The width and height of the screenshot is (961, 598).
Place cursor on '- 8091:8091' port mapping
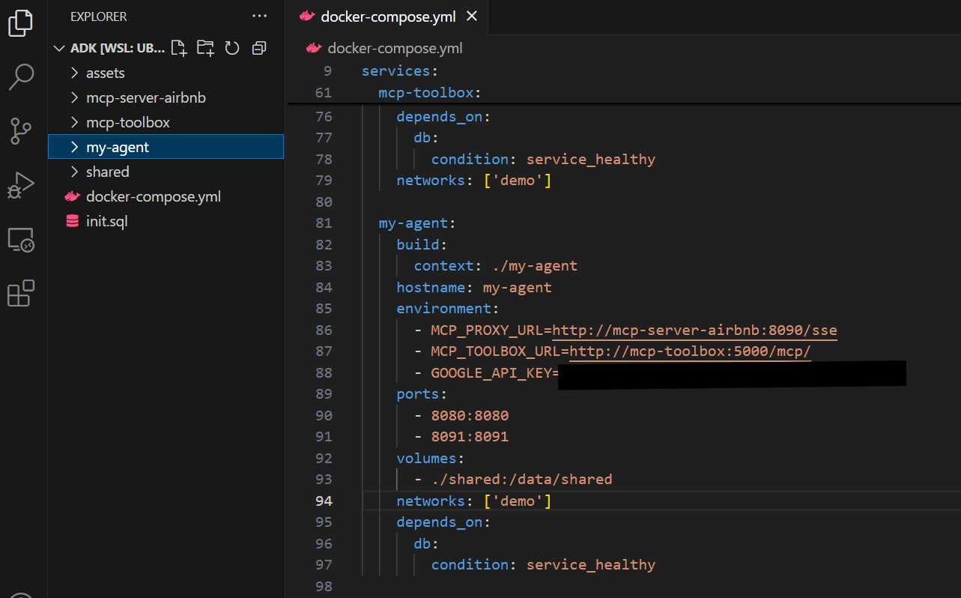461,436
